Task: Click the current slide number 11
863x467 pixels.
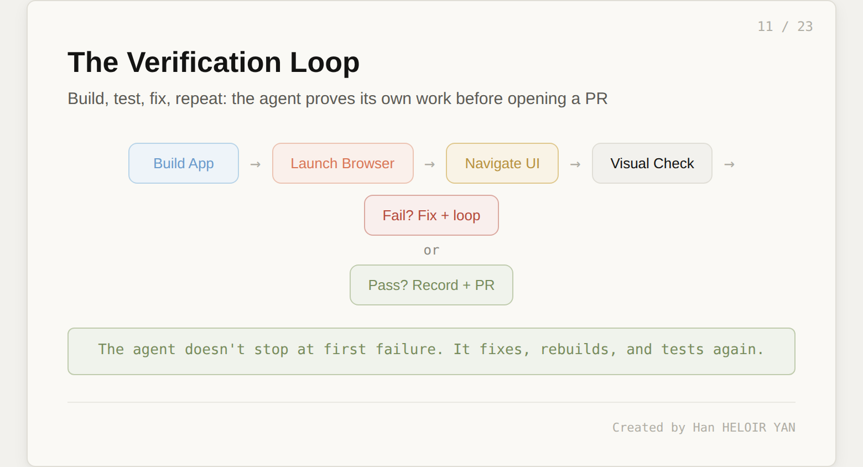Action: (765, 27)
